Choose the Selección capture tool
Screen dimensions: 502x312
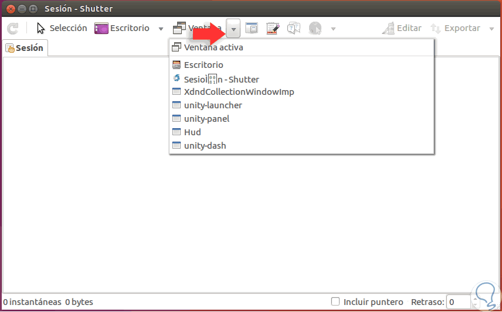62,28
